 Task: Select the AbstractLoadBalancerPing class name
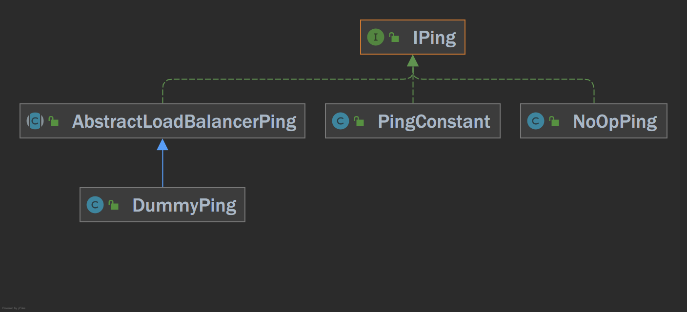click(184, 121)
